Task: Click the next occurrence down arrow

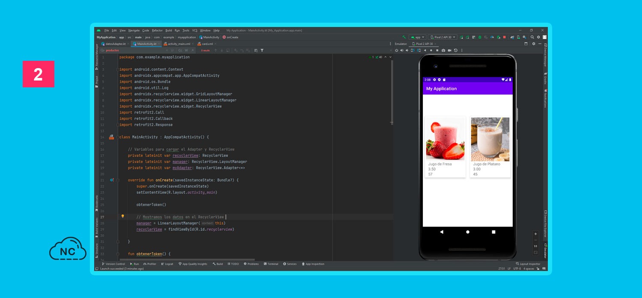Action: click(x=222, y=51)
